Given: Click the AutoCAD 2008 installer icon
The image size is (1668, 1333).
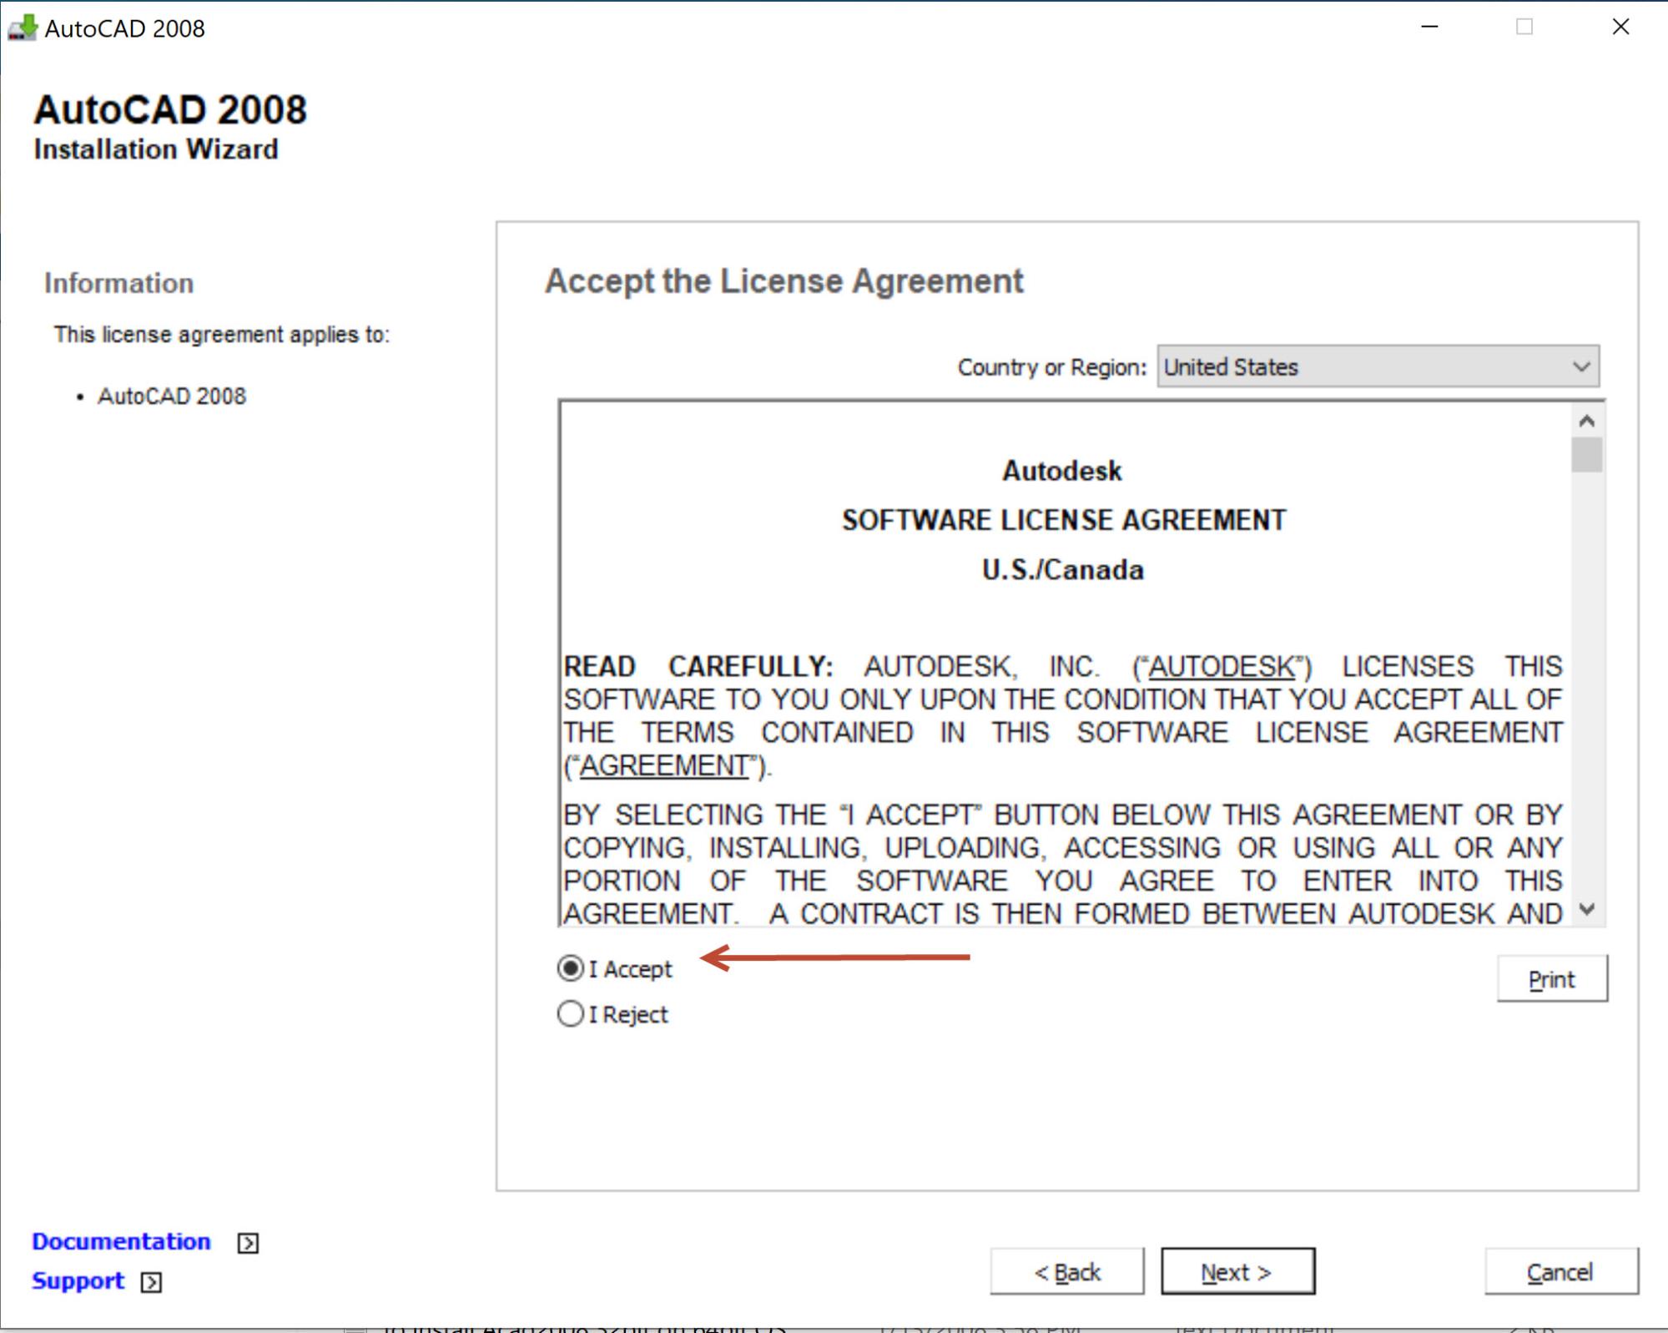Looking at the screenshot, I should 26,26.
